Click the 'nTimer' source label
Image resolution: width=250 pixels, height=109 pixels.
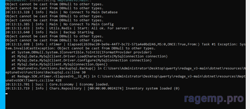click(55, 44)
